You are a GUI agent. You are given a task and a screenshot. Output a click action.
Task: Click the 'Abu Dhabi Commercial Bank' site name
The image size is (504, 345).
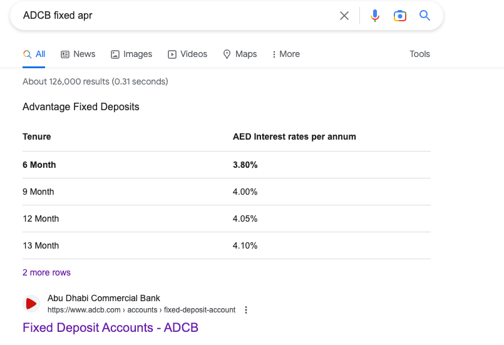(103, 298)
